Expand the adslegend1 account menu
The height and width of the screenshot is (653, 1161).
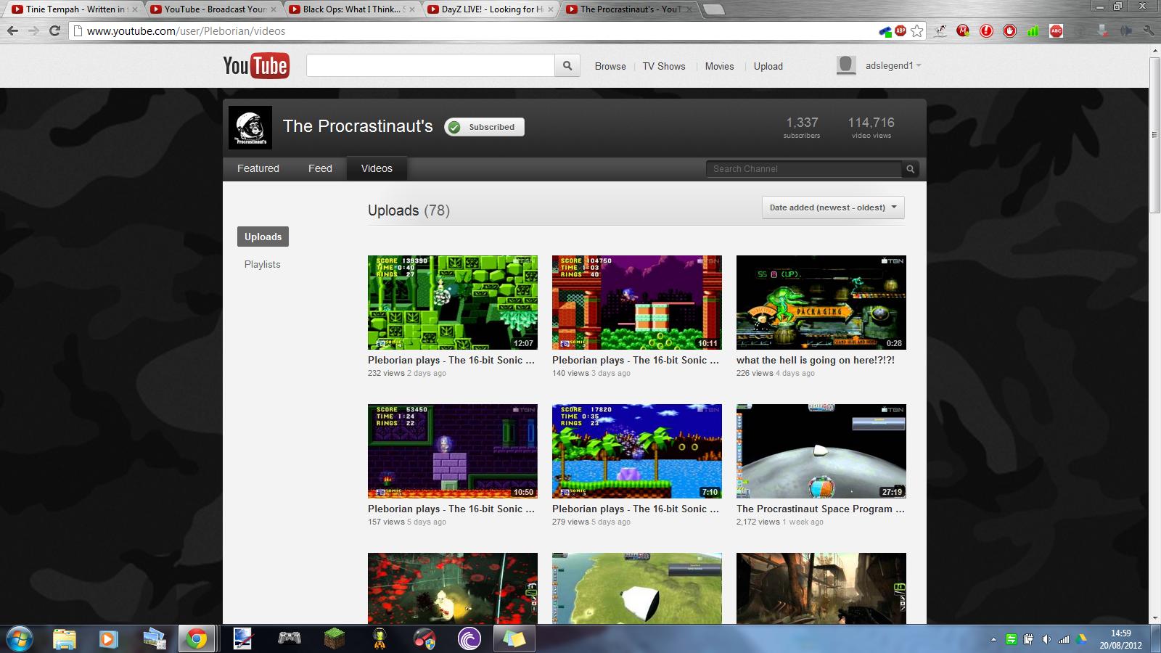(893, 65)
